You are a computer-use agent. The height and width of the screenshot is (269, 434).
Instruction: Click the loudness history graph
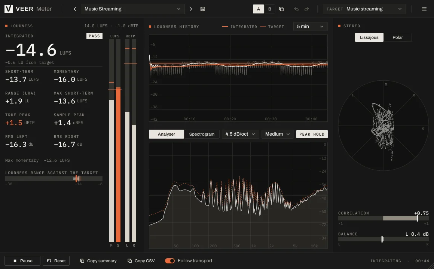click(238, 78)
